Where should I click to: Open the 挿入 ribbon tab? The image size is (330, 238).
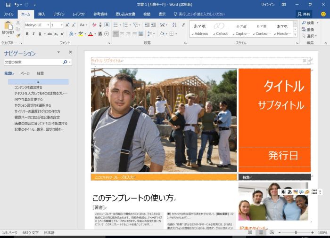pos(41,14)
